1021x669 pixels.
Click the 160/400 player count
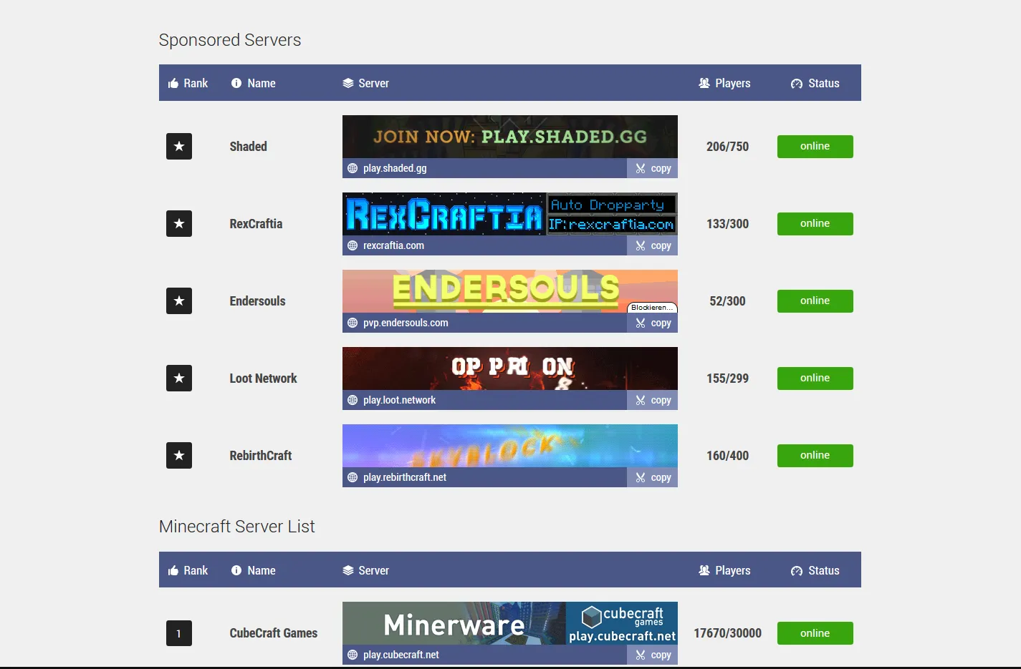[727, 456]
